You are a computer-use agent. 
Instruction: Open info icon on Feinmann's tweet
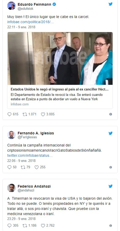[x=111, y=114]
